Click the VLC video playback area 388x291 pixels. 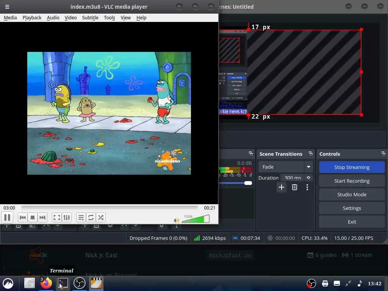coord(109,113)
